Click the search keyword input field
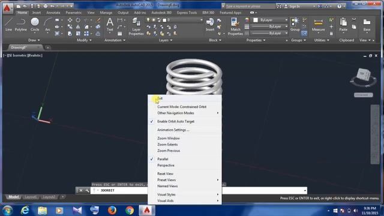 (x=250, y=7)
